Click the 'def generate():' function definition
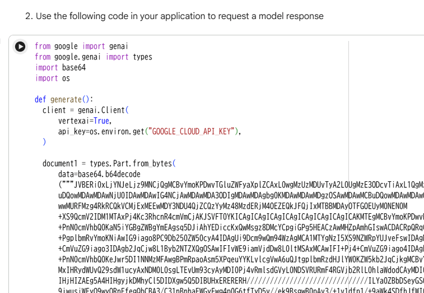 pyautogui.click(x=63, y=99)
